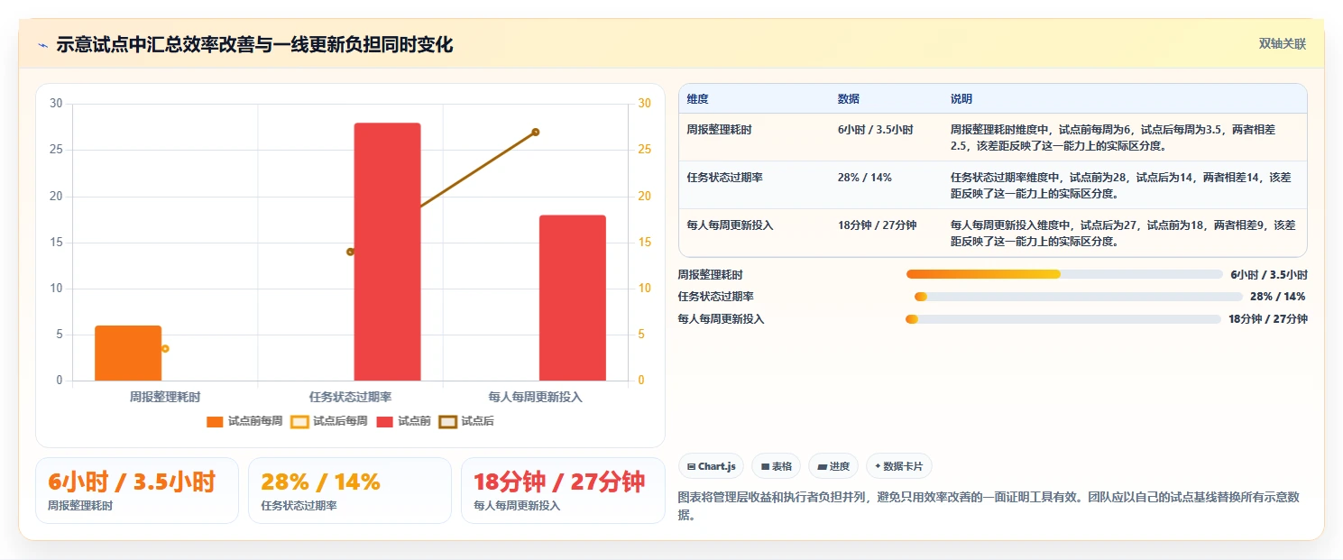This screenshot has width=1343, height=560.
Task: Open the 28% / 14% data card
Action: click(350, 491)
